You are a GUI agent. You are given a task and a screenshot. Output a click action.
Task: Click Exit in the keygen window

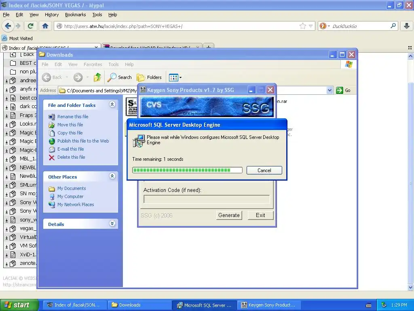coord(260,215)
